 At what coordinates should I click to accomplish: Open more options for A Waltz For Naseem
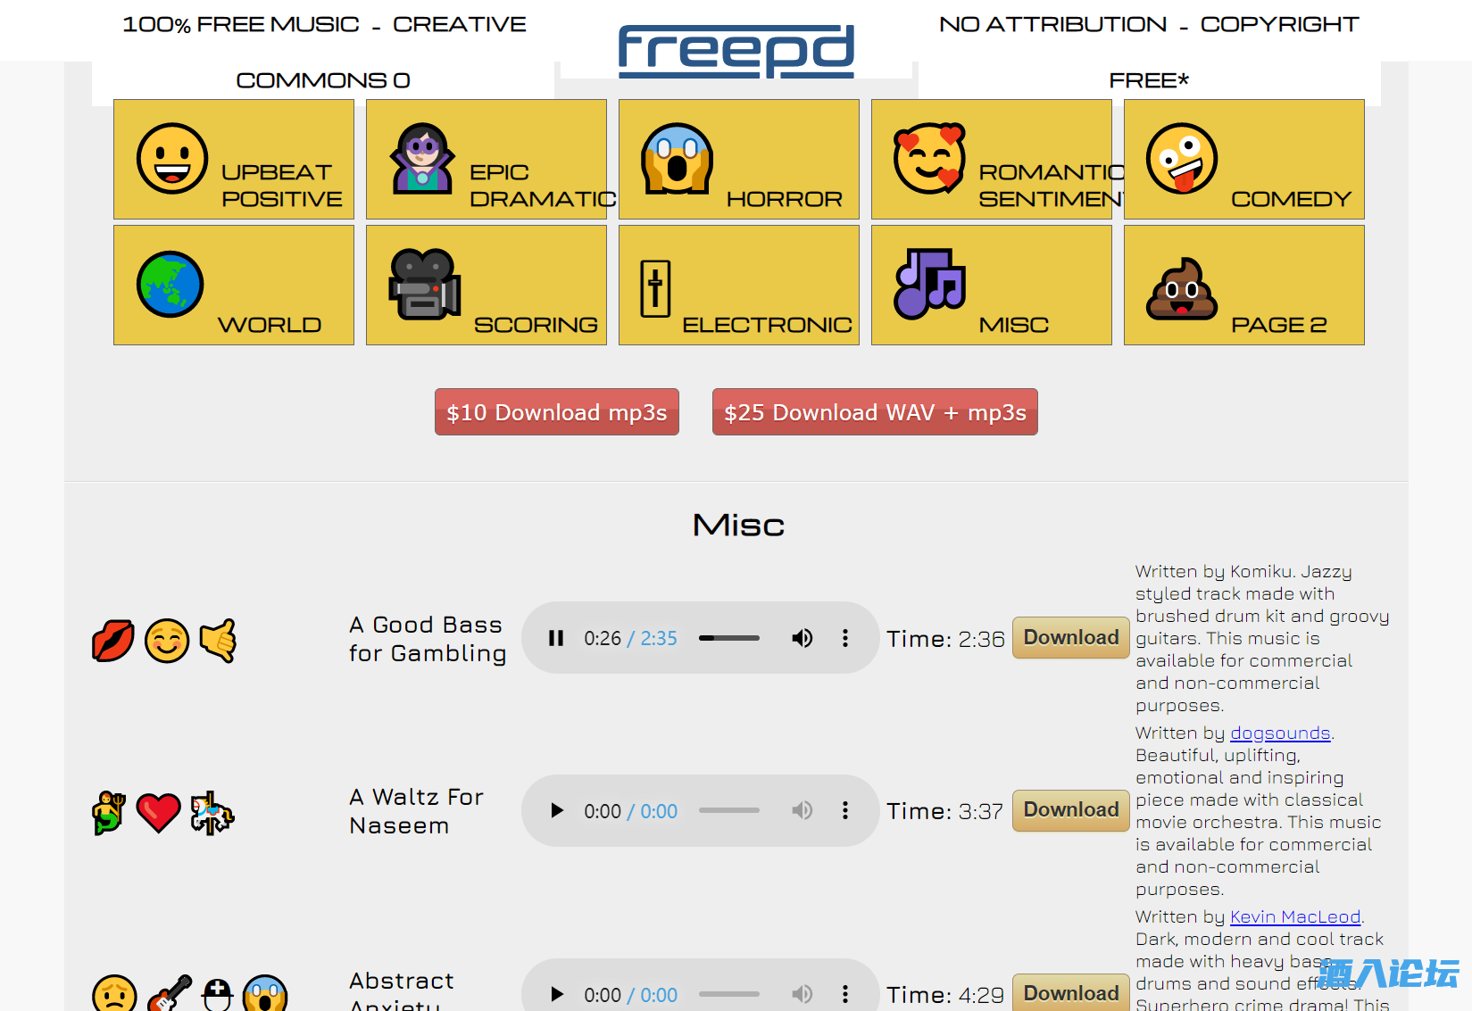[x=845, y=811]
